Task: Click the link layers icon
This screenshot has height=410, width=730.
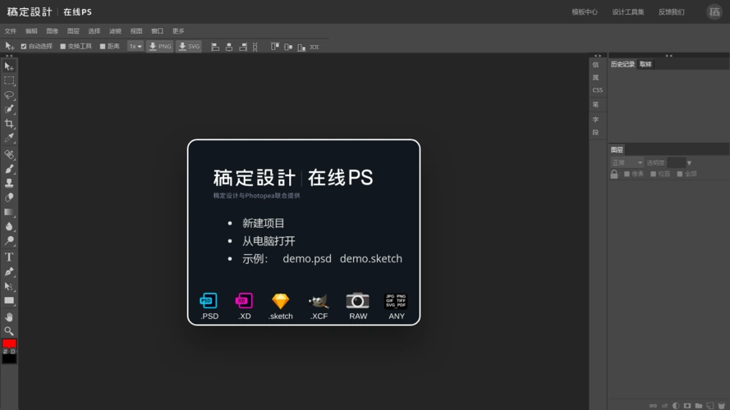Action: point(653,406)
